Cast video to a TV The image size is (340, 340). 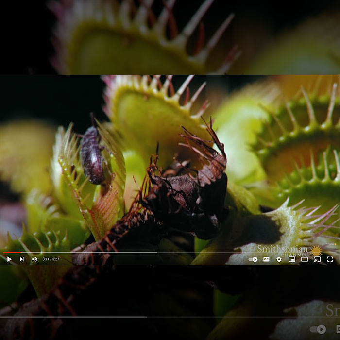pos(317,259)
